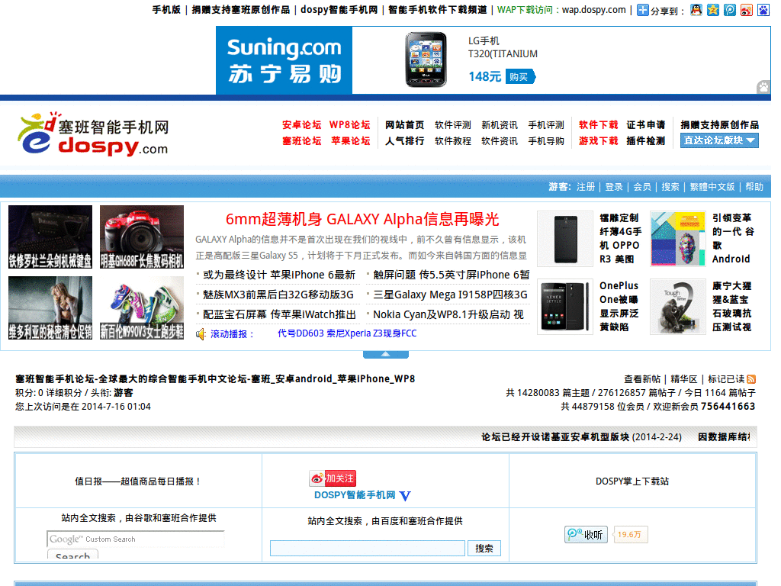
Task: Expand the 直达论坛版块 dropdown
Action: click(x=719, y=140)
